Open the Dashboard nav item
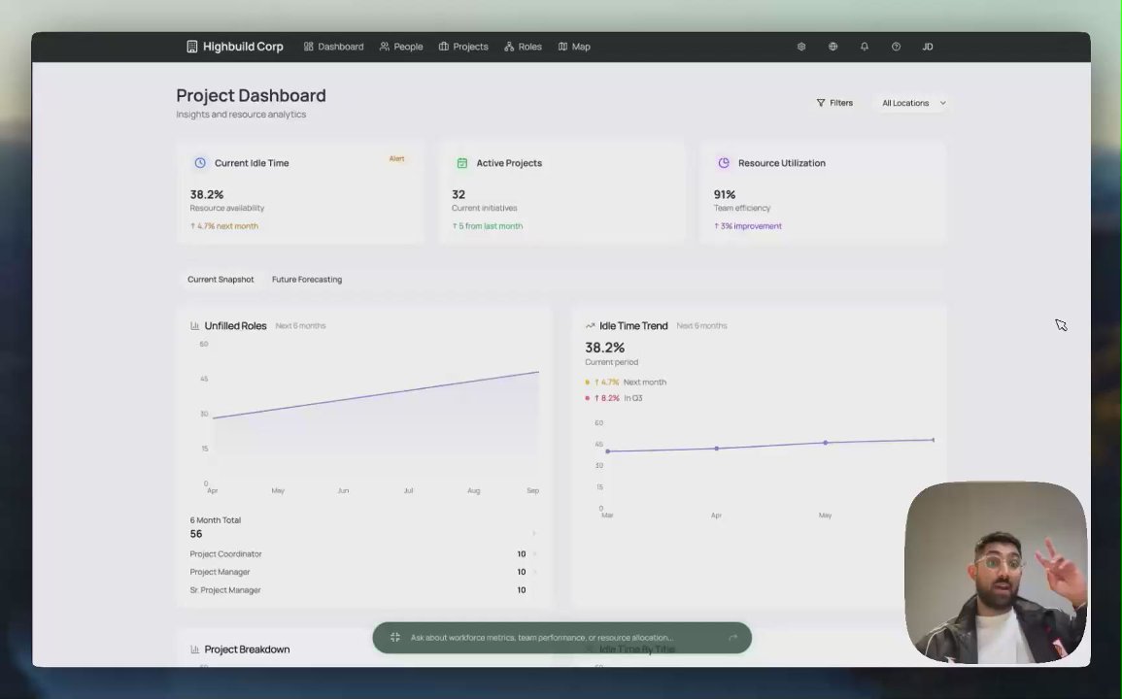The image size is (1122, 699). click(333, 47)
